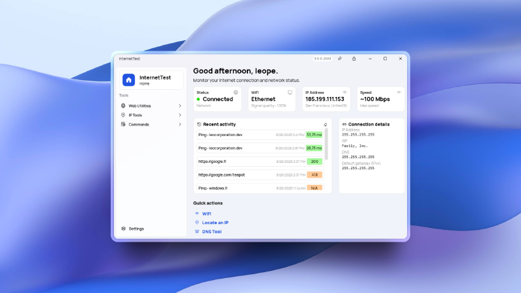Click the 28,75 ms latency badge
Screen dimensions: 521x293
(x=314, y=148)
